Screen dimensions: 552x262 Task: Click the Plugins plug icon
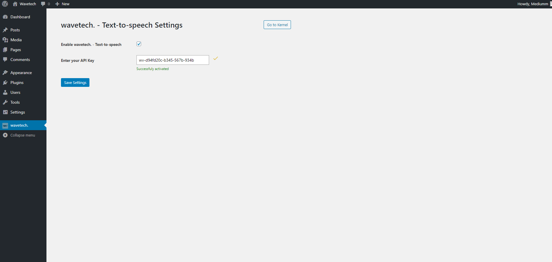5,82
